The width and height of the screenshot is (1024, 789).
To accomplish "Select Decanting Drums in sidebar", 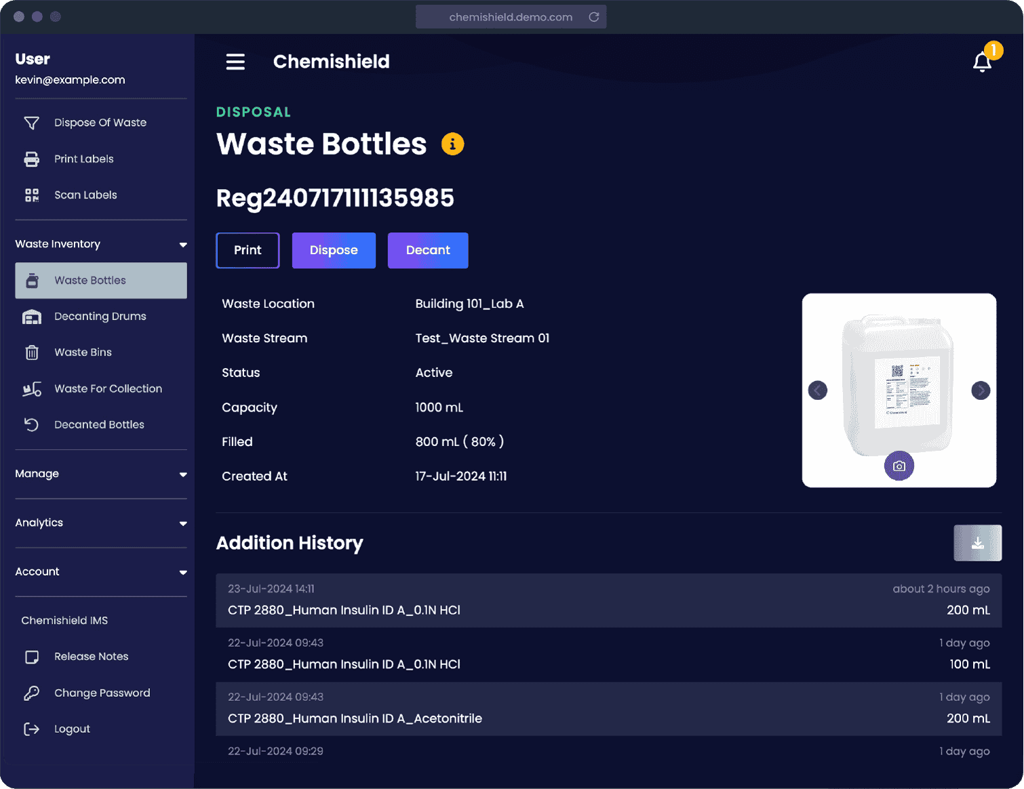I will pos(101,317).
